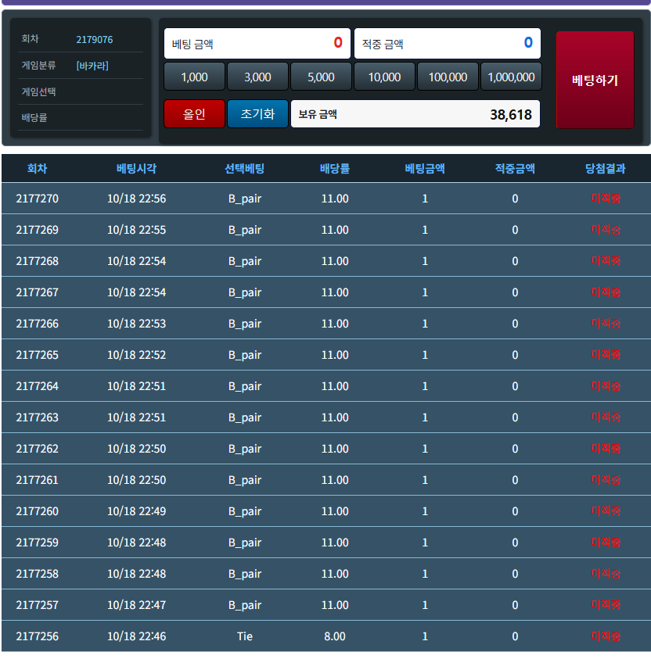Click the Tie bet selection cell

244,636
